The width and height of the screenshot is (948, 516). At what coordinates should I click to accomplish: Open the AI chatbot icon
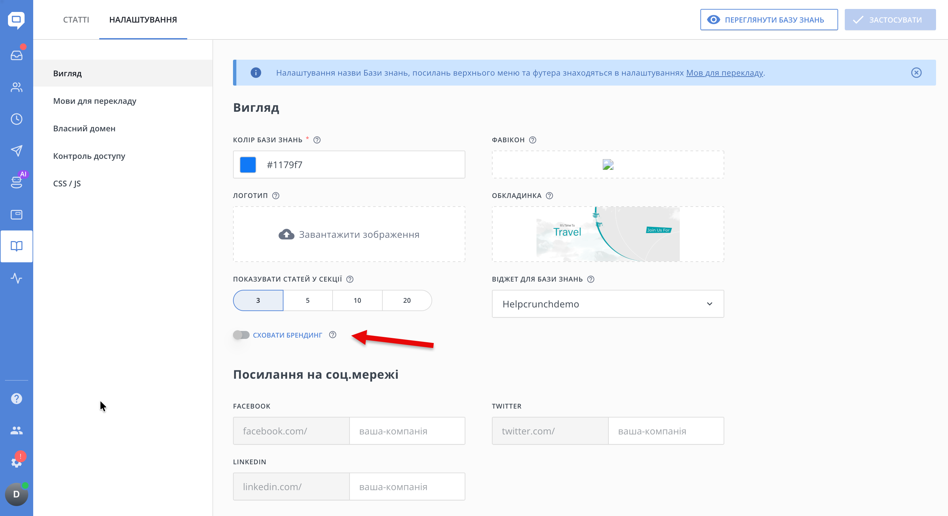(17, 182)
